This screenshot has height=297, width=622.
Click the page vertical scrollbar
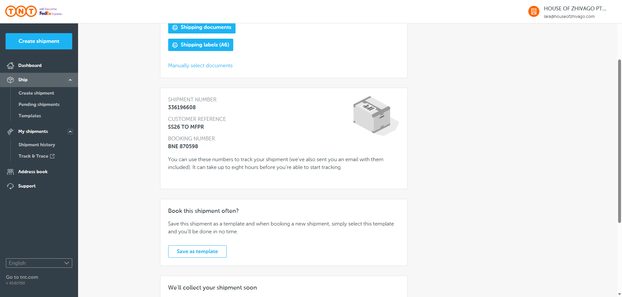619,141
